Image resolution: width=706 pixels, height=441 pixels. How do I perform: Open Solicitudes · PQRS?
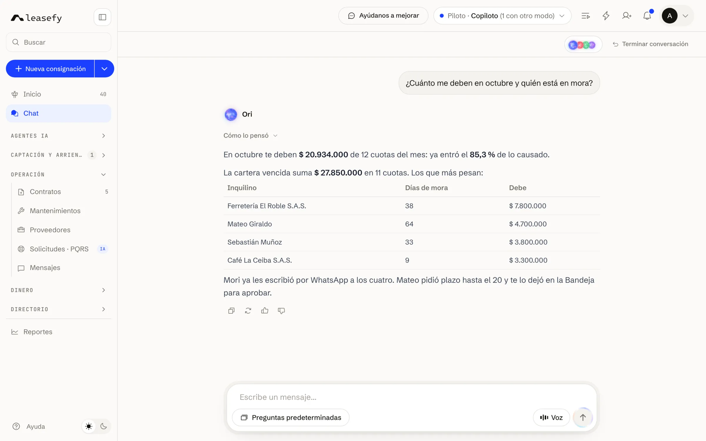point(62,249)
